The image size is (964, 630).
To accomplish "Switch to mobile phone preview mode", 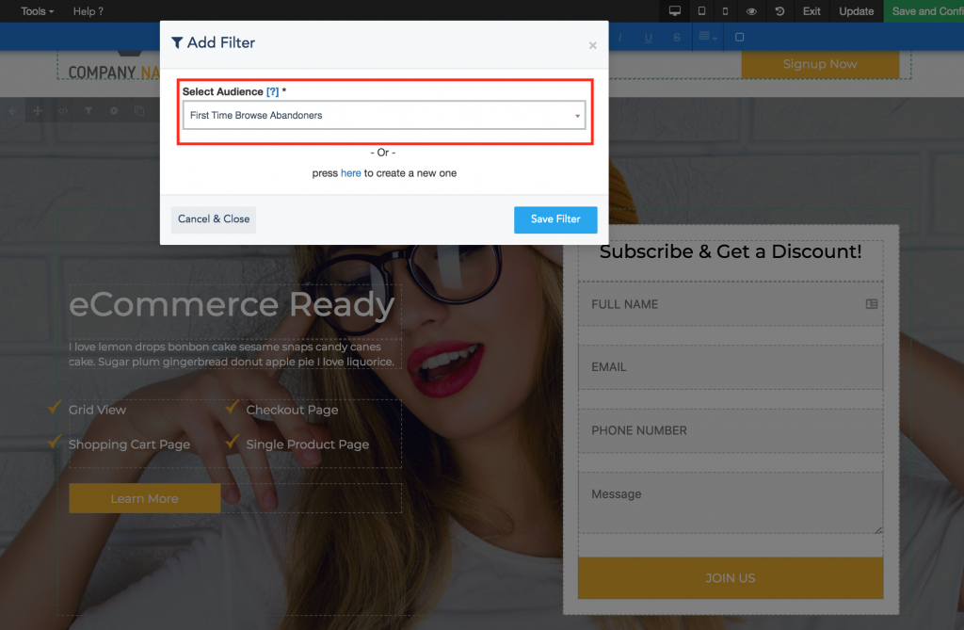I will (x=725, y=11).
